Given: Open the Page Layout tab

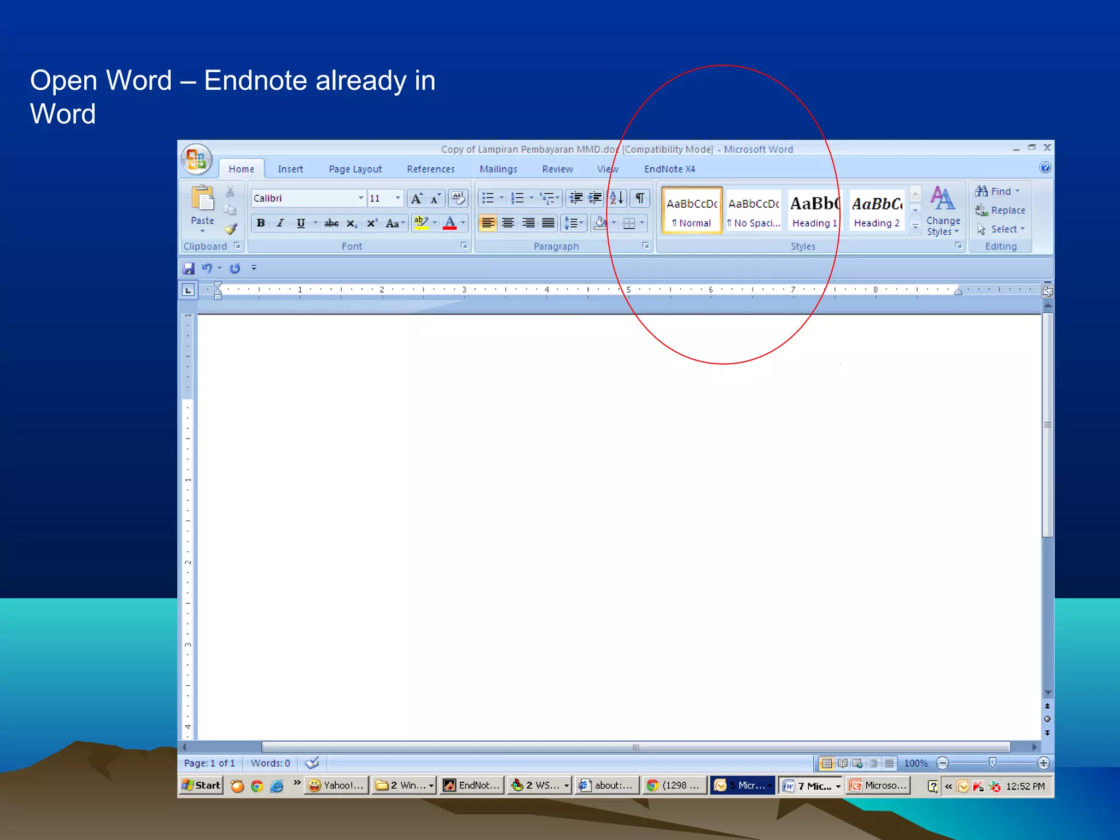Looking at the screenshot, I should (x=355, y=169).
